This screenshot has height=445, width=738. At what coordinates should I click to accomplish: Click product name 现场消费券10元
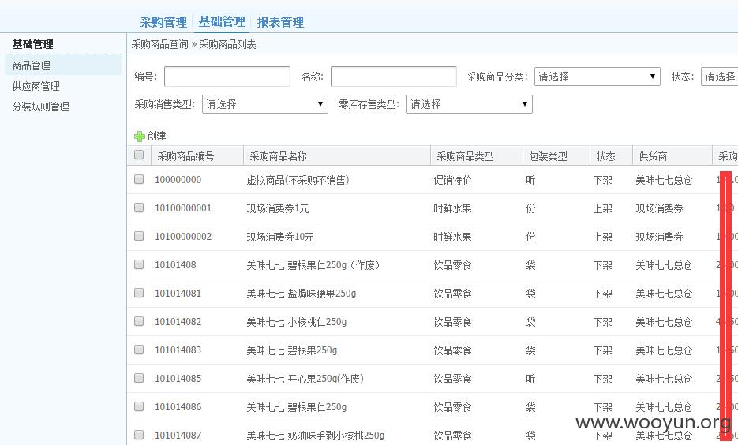tap(280, 237)
